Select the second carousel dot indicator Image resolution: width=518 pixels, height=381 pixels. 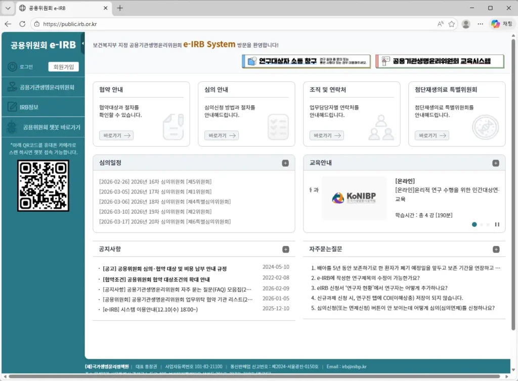pos(481,224)
